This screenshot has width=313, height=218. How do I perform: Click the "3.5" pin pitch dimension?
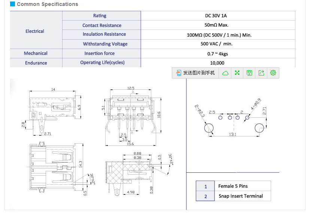tap(125, 139)
